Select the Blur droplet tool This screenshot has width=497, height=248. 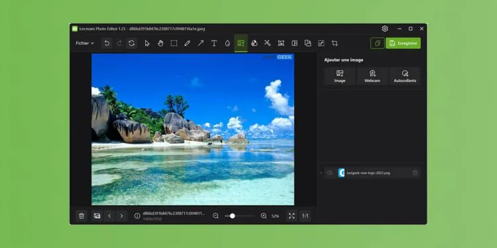point(227,44)
